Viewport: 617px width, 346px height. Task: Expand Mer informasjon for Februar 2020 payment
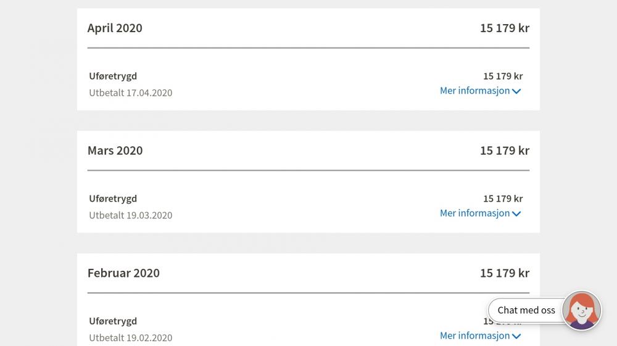[x=480, y=336]
